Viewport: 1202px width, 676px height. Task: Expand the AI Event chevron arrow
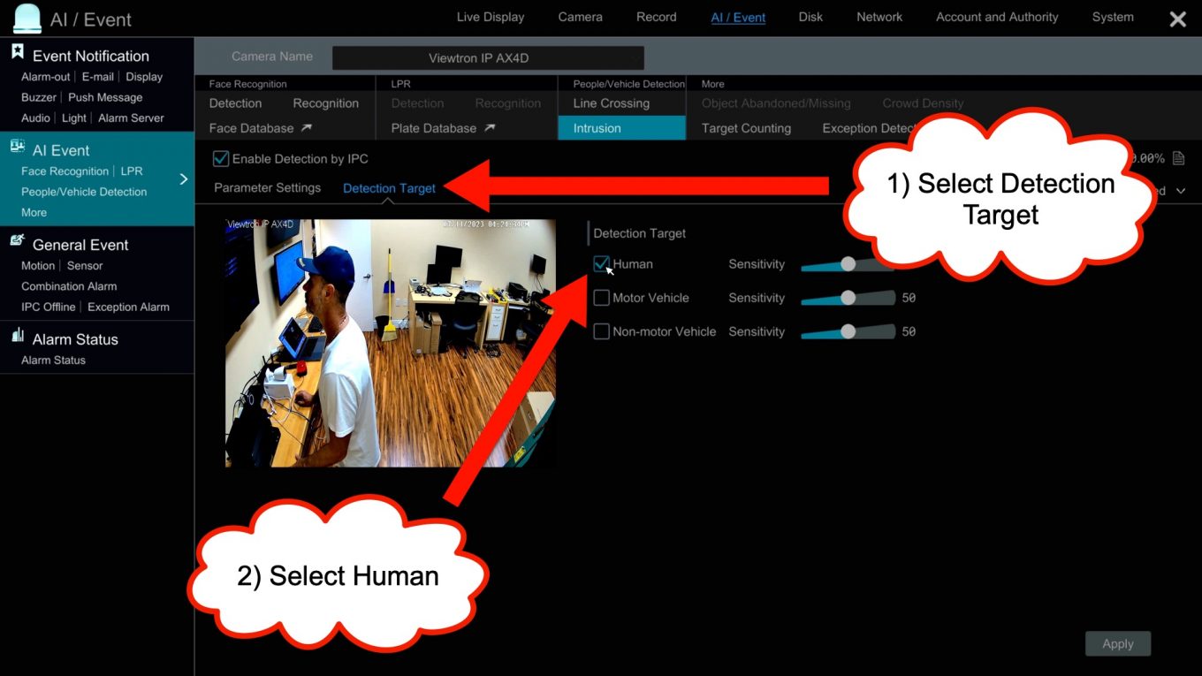[184, 179]
